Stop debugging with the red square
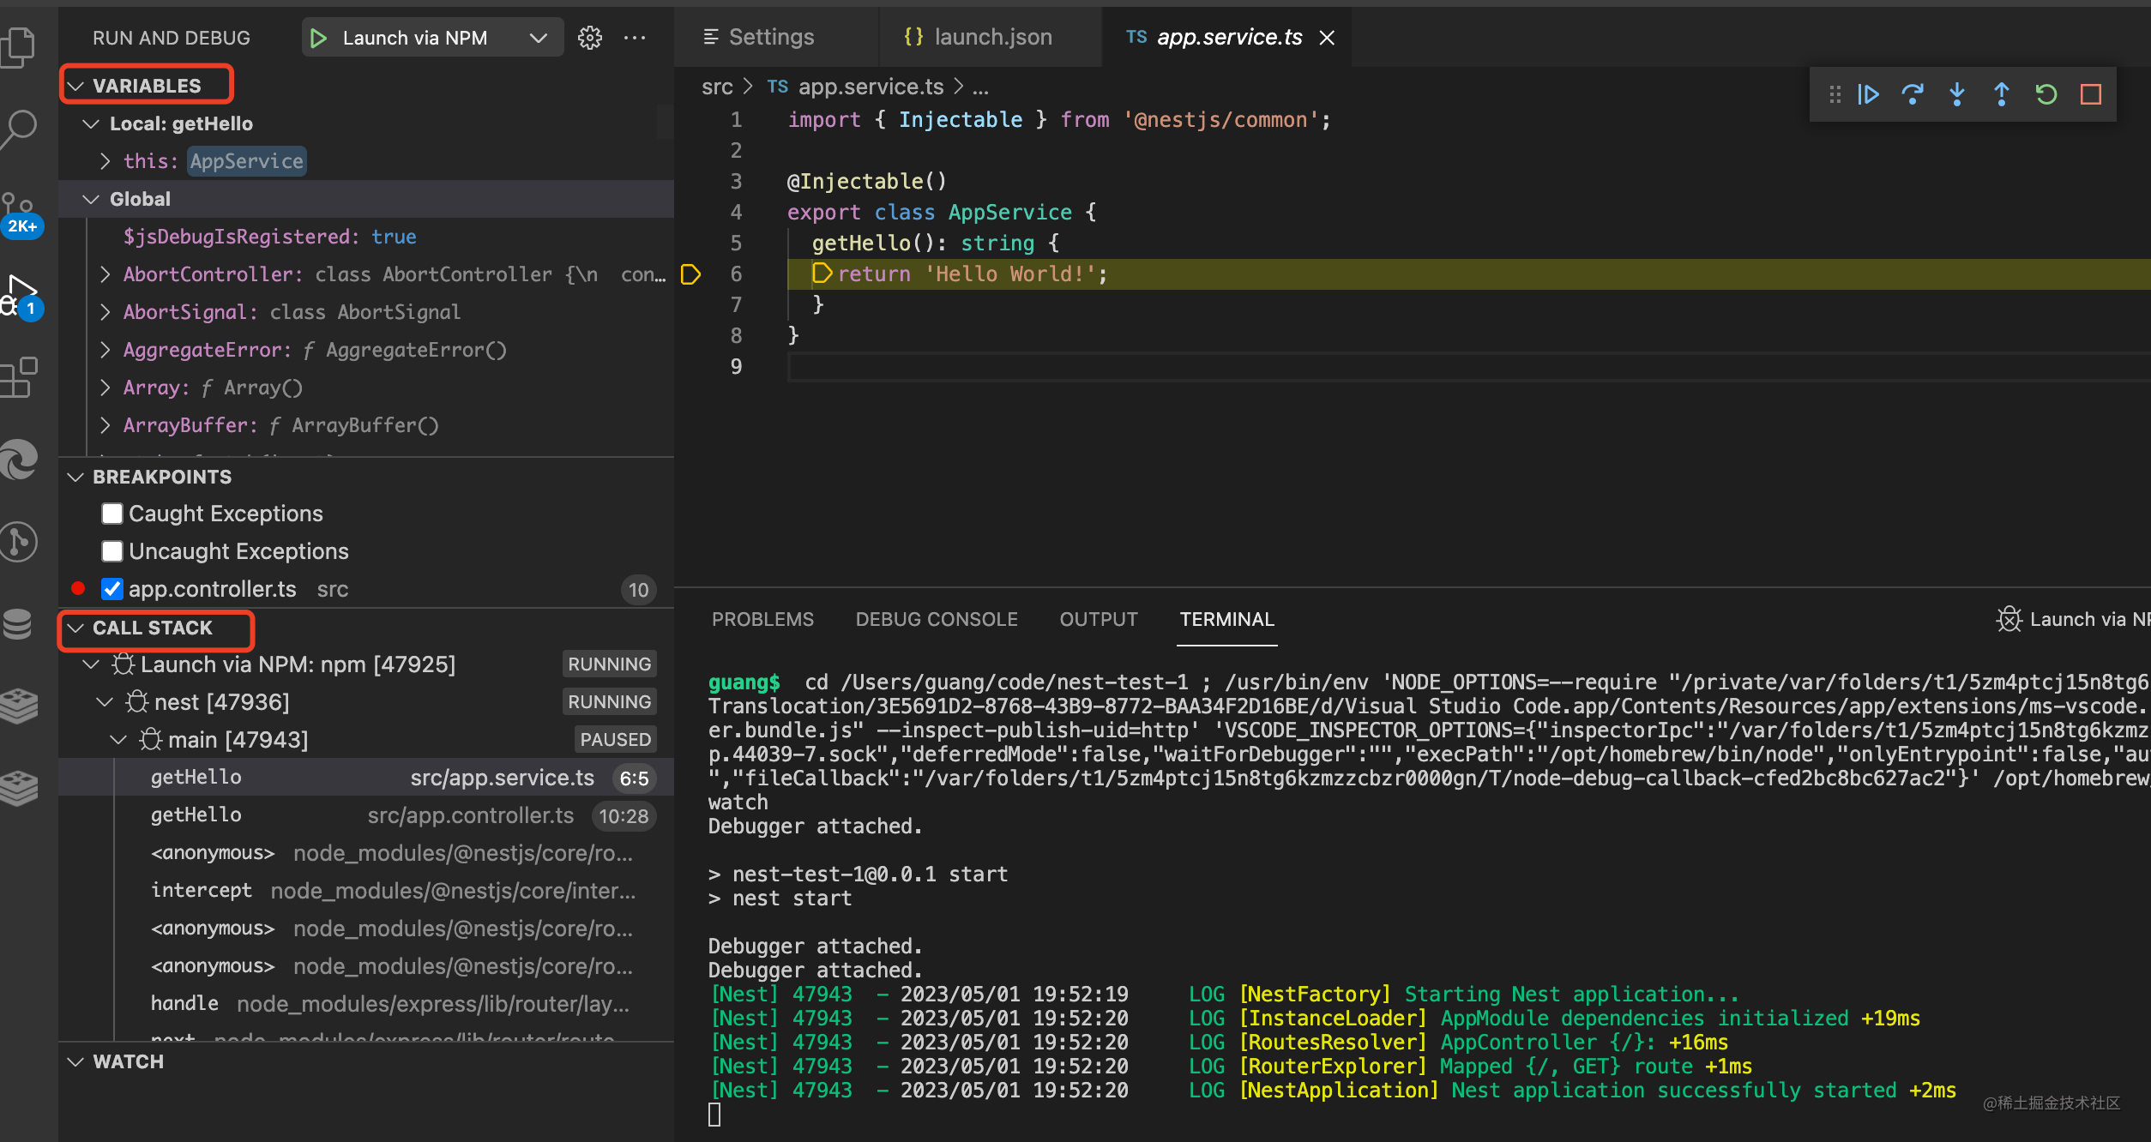 (2091, 94)
